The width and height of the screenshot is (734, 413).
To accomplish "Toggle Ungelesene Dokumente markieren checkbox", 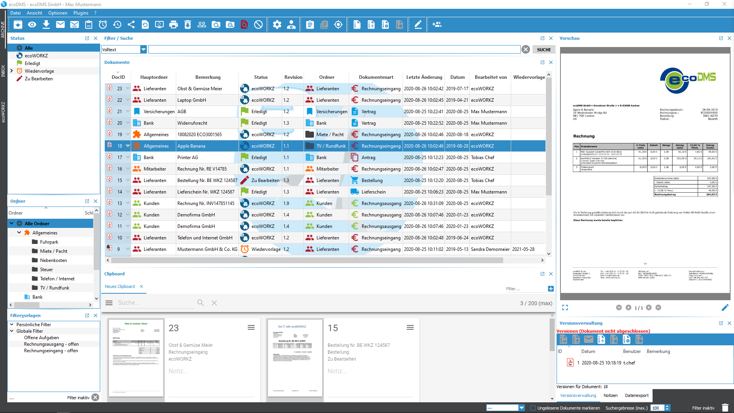I will tap(533, 408).
